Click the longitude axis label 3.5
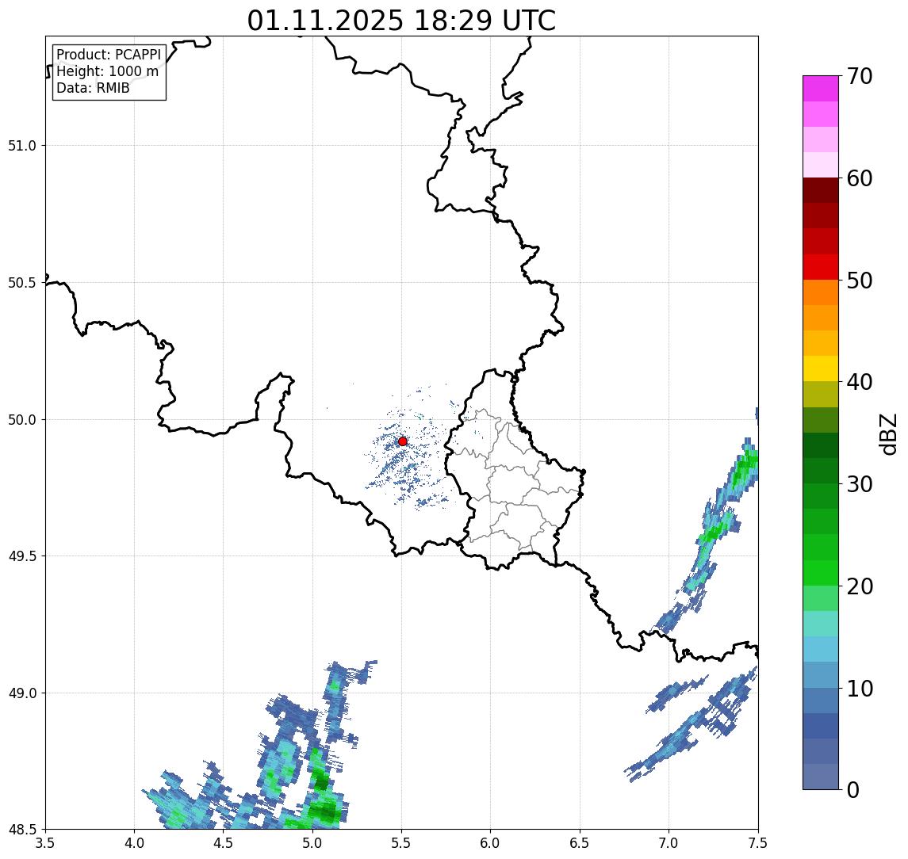This screenshot has width=908, height=859. click(x=45, y=843)
